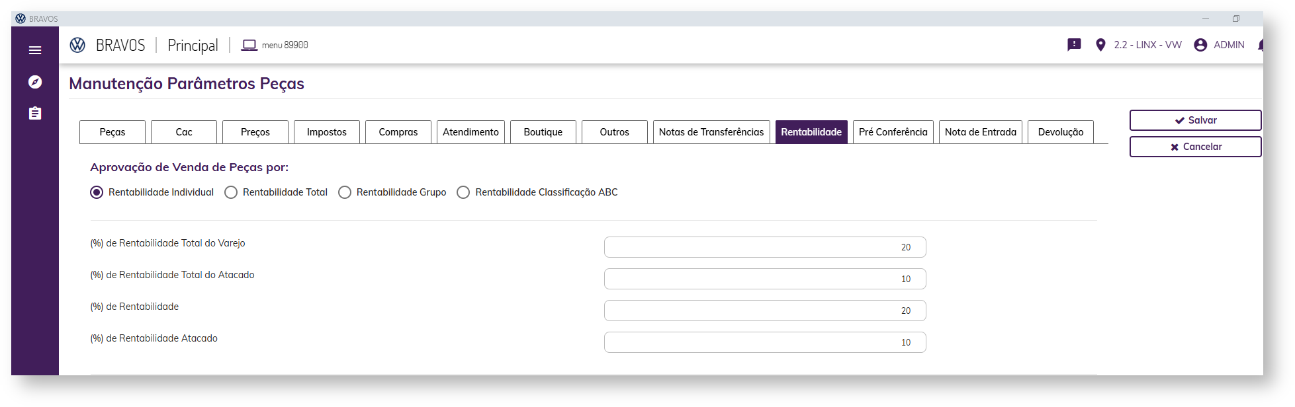
Task: Click Rentabilidade Total do Varejo field
Action: click(x=764, y=247)
